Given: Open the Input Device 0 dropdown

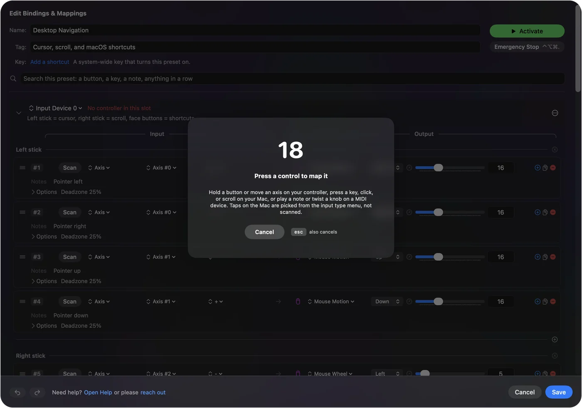Looking at the screenshot, I should (55, 108).
